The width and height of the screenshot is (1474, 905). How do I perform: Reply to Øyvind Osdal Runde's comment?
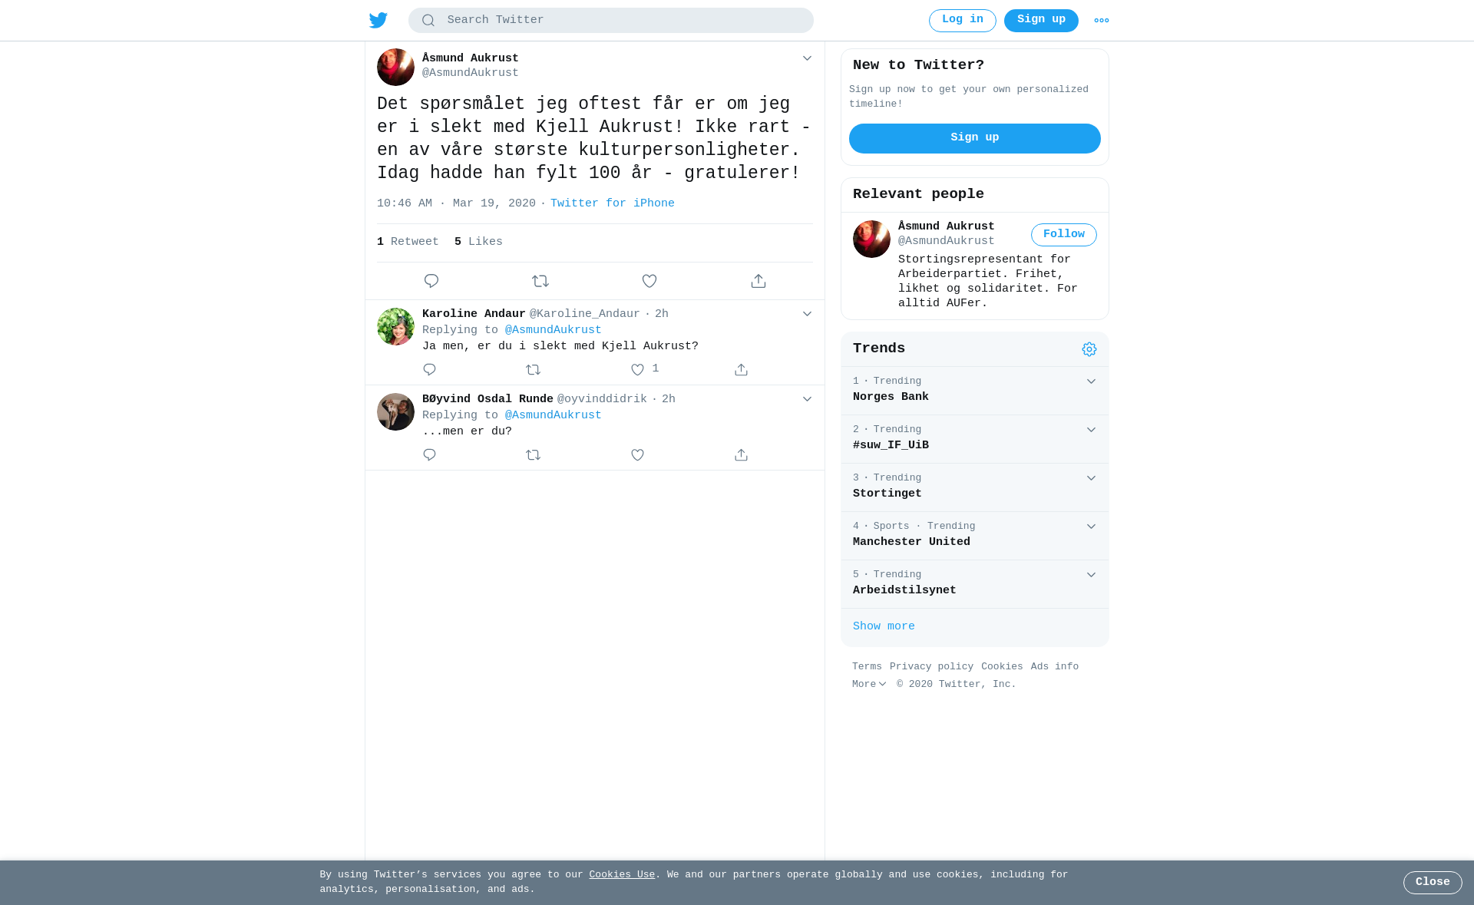click(429, 455)
